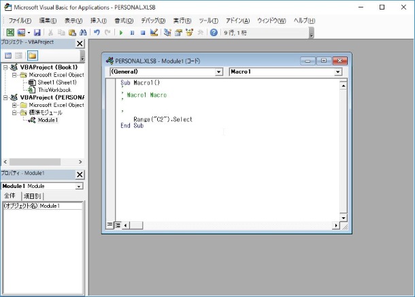Click the project tree horizontal scrollbar thumb
Screen dimensions: 415x297
pyautogui.click(x=35, y=161)
